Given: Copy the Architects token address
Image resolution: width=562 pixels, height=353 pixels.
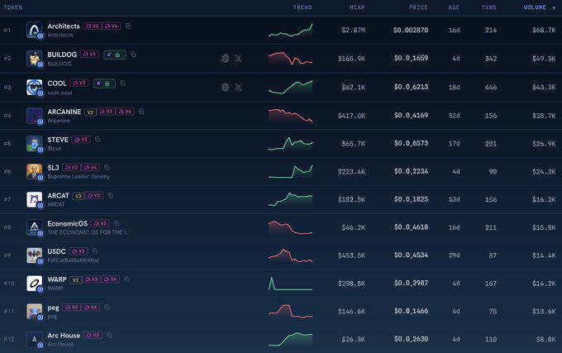Looking at the screenshot, I should pyautogui.click(x=128, y=26).
